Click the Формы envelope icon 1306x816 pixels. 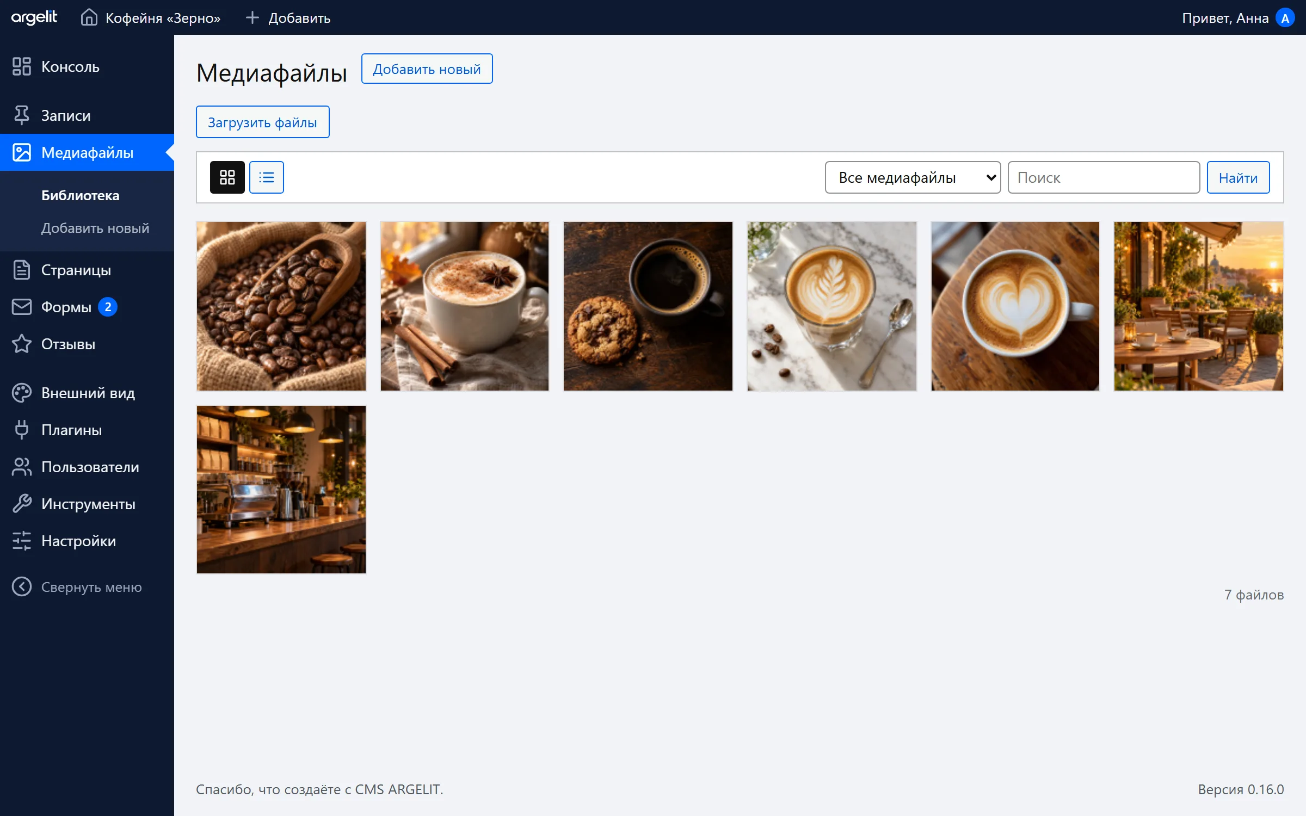click(22, 307)
